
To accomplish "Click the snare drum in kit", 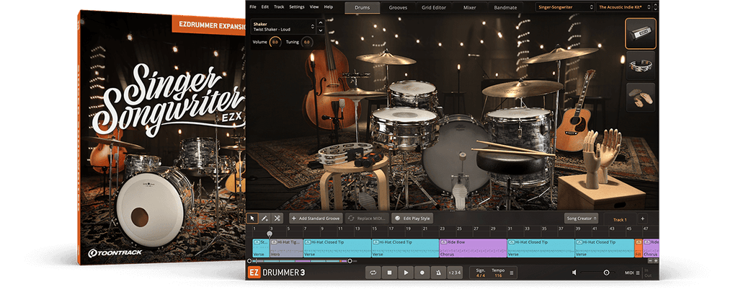I will (404, 128).
